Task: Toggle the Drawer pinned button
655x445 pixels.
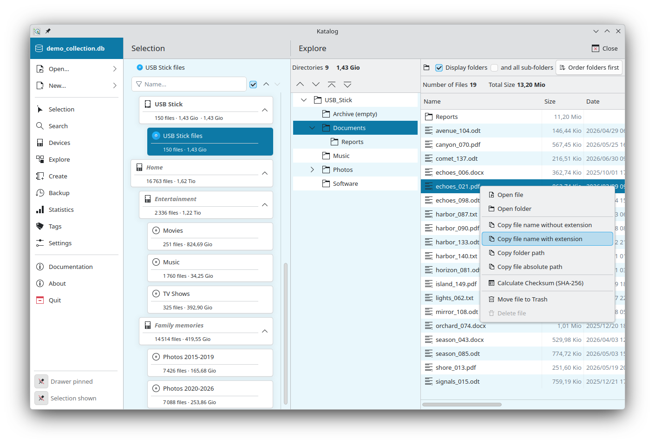Action: [41, 381]
